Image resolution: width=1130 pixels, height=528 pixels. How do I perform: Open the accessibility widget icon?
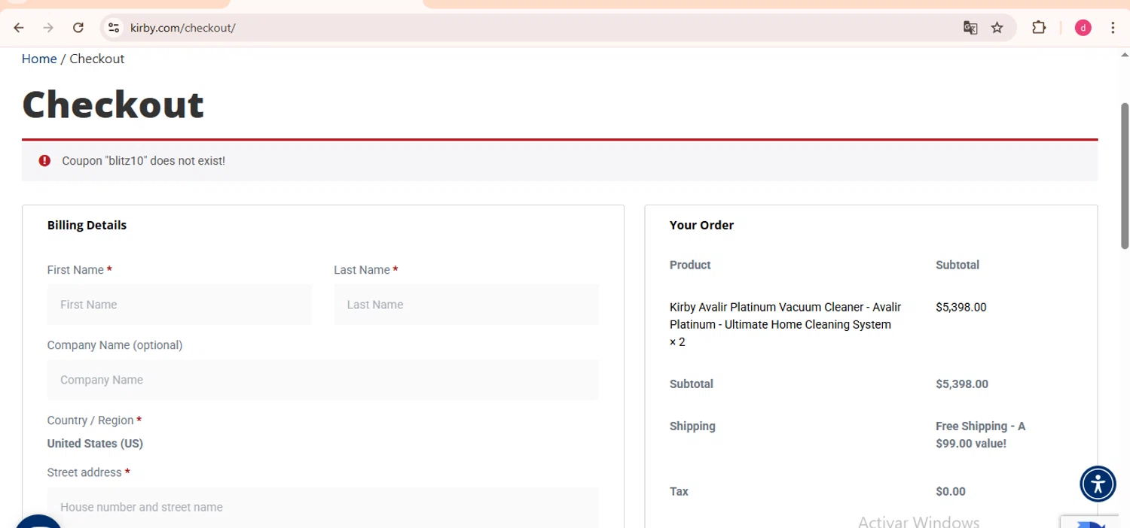pyautogui.click(x=1098, y=484)
